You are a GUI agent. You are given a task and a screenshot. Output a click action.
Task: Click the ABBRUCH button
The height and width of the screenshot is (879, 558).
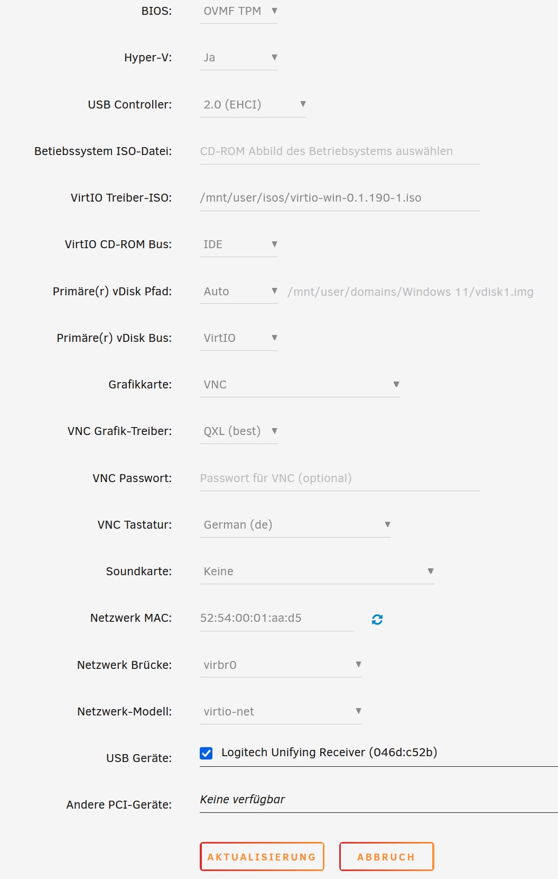pos(387,856)
